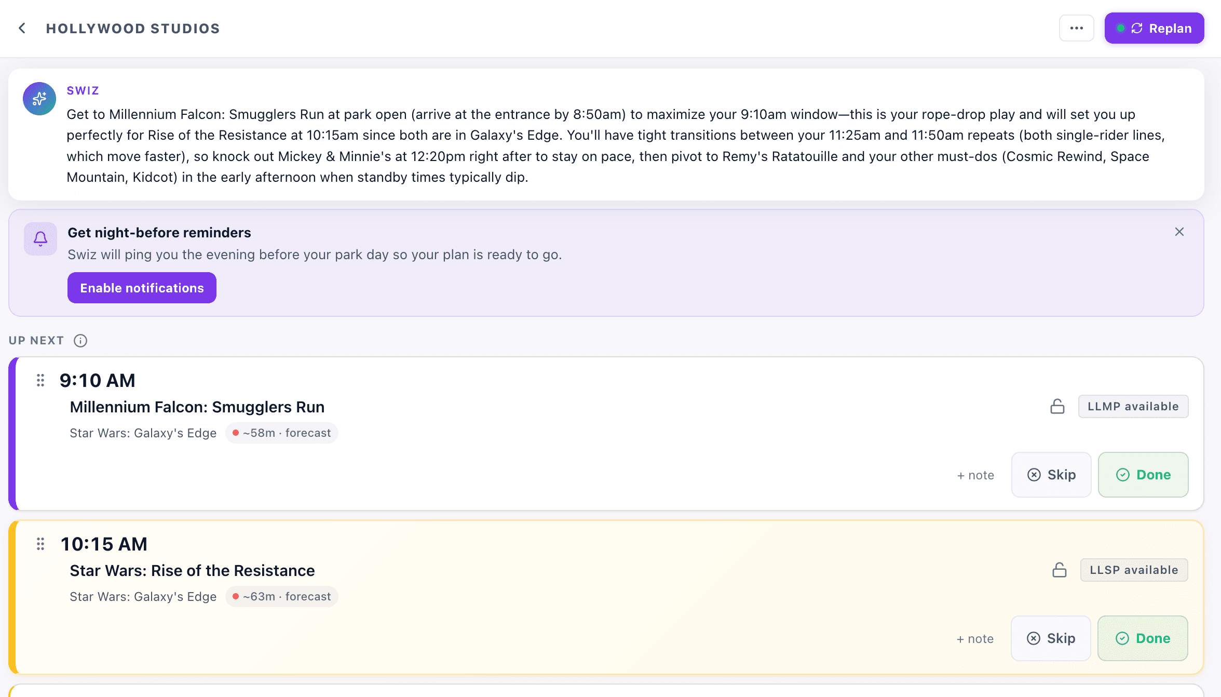
Task: Click the UP NEXT section label
Action: (x=36, y=341)
